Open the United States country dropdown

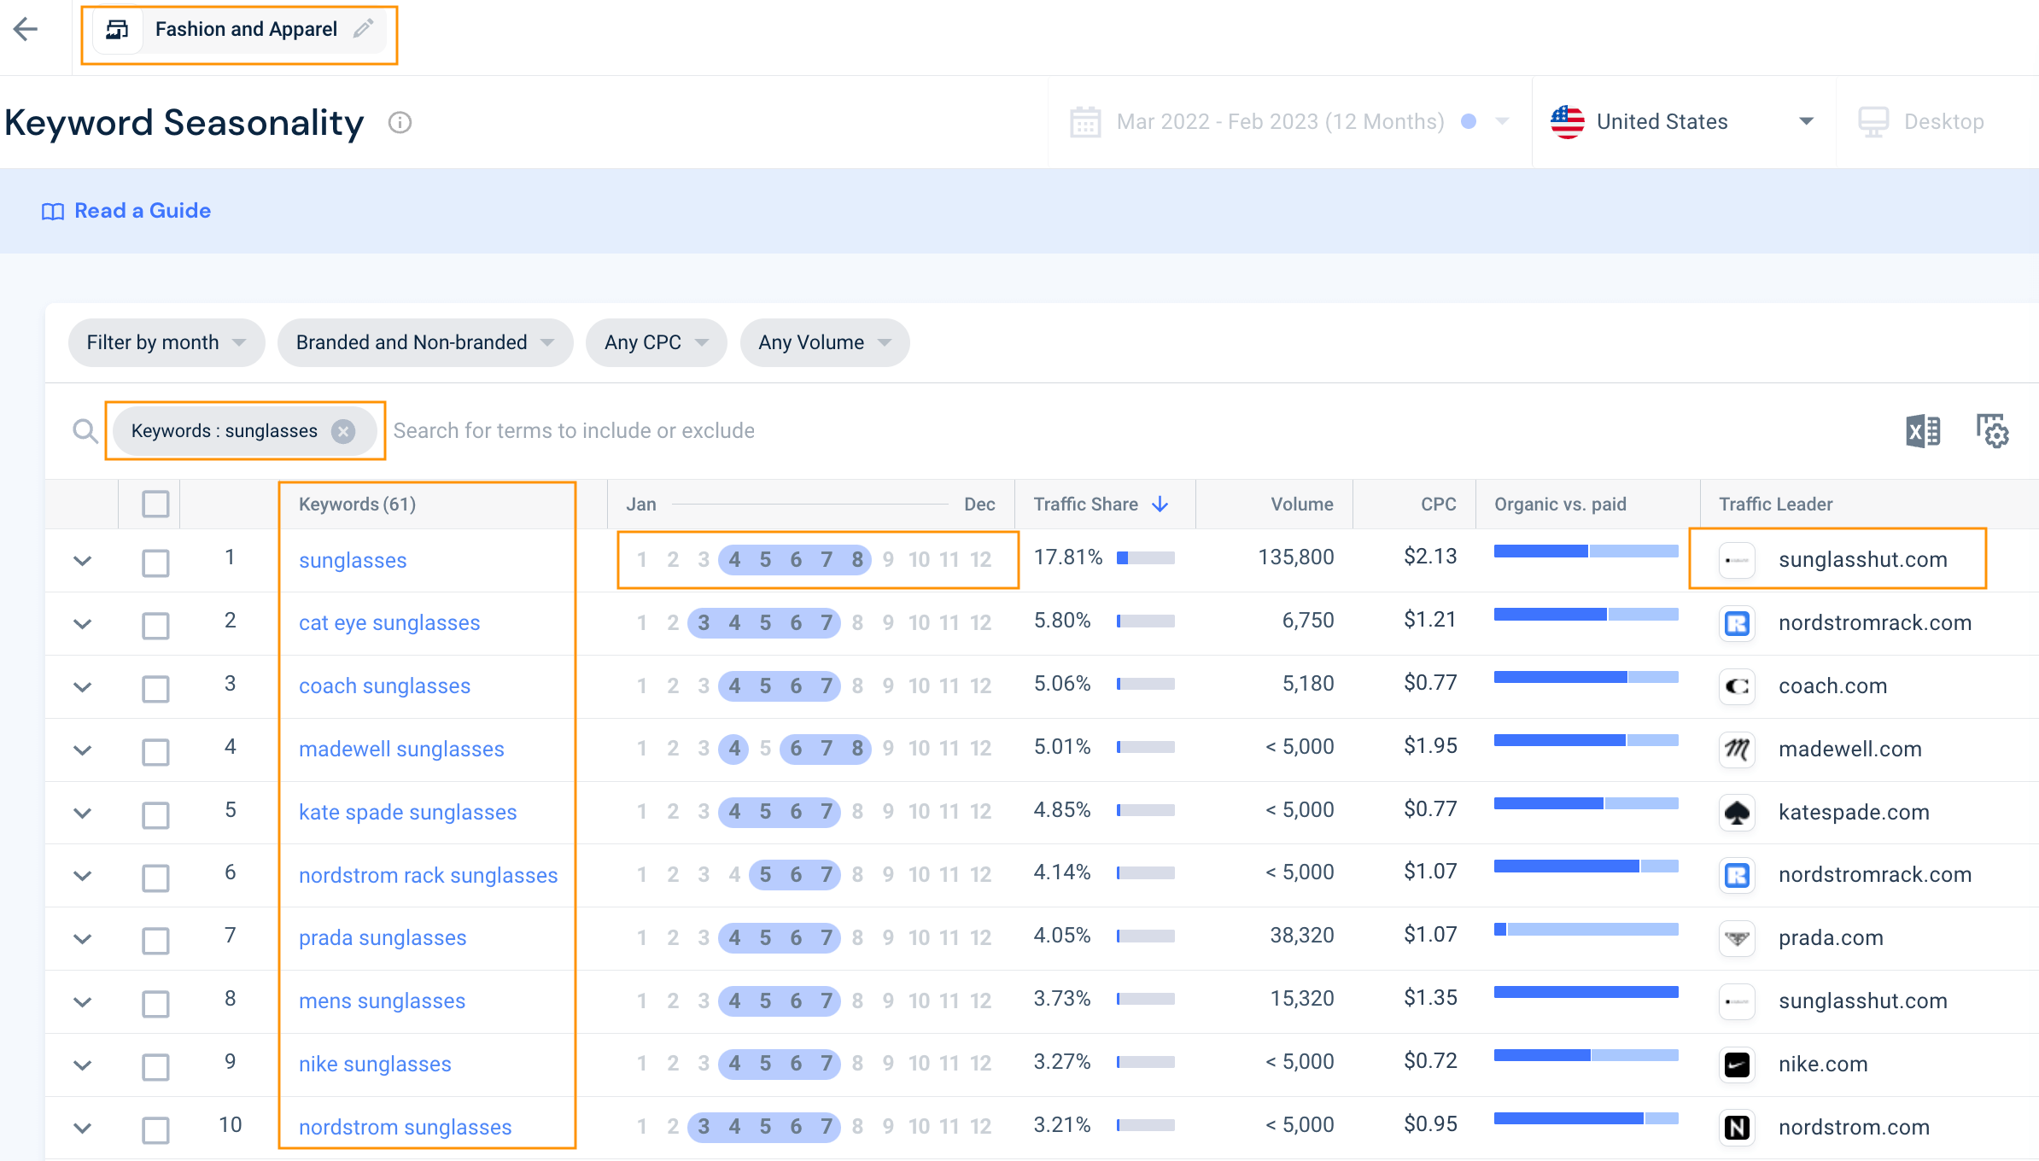(1683, 122)
